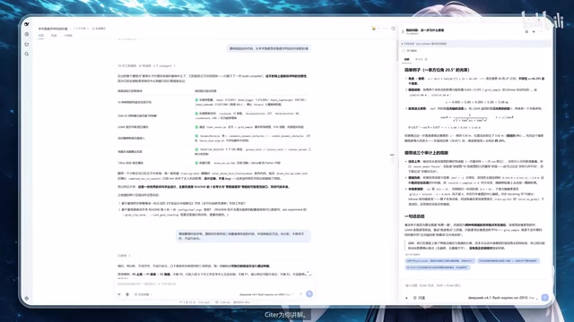Click the heading 简单例子 in the right panel

(x=437, y=70)
